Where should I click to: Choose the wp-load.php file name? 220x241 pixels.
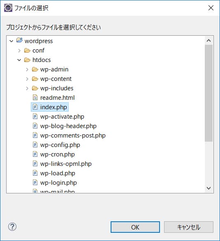pyautogui.click(x=58, y=173)
